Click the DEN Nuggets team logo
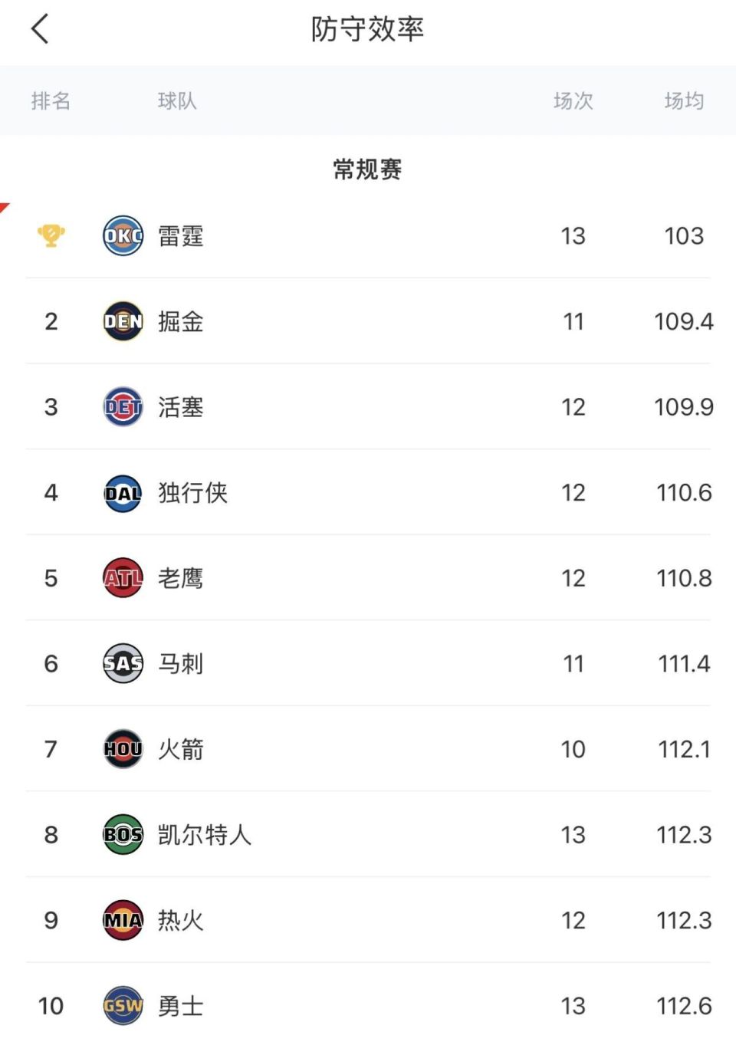Viewport: 736px width, 1045px height. (123, 321)
